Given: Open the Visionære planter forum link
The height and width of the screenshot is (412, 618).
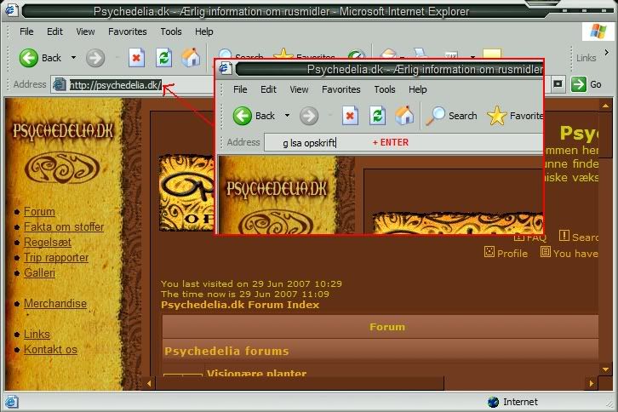Looking at the screenshot, I should tap(256, 373).
